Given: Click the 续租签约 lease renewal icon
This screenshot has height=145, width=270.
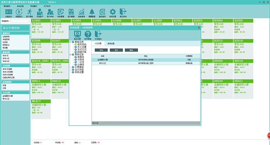Looking at the screenshot, I should pos(19,12).
